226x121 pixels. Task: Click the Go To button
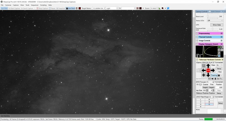(220, 79)
